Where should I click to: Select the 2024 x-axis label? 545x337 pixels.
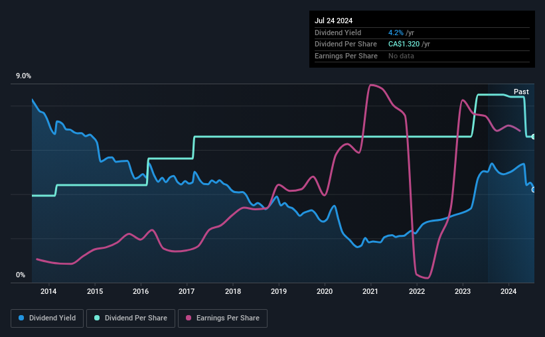pos(508,291)
